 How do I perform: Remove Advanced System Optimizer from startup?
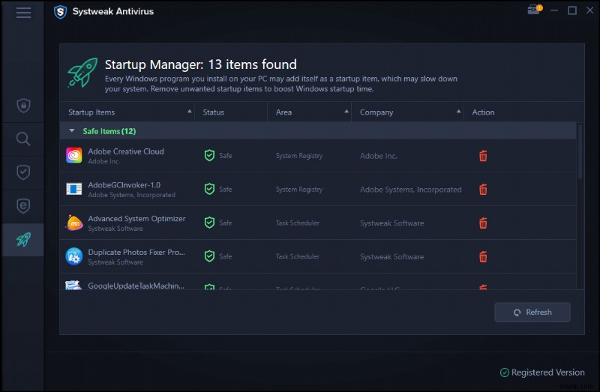tap(483, 223)
